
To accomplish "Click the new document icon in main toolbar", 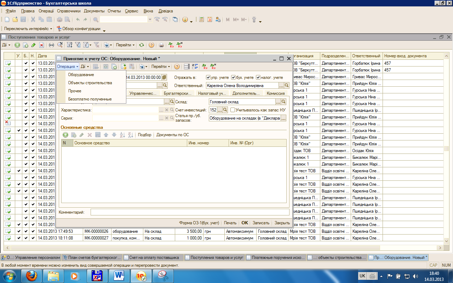I will (x=7, y=20).
